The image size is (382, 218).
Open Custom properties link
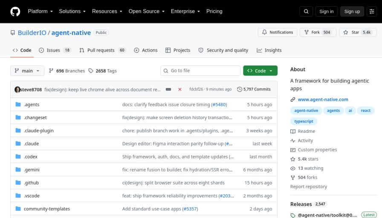coord(313,150)
